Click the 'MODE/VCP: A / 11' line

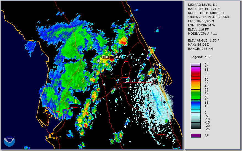(x=202, y=34)
